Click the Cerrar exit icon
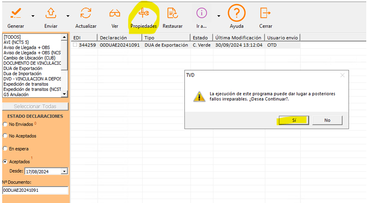Screen dimensions: 368x203 tap(265, 13)
